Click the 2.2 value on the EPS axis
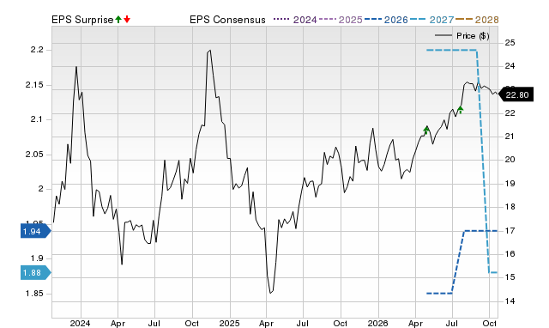Screen dimensions: 549x328 point(37,50)
